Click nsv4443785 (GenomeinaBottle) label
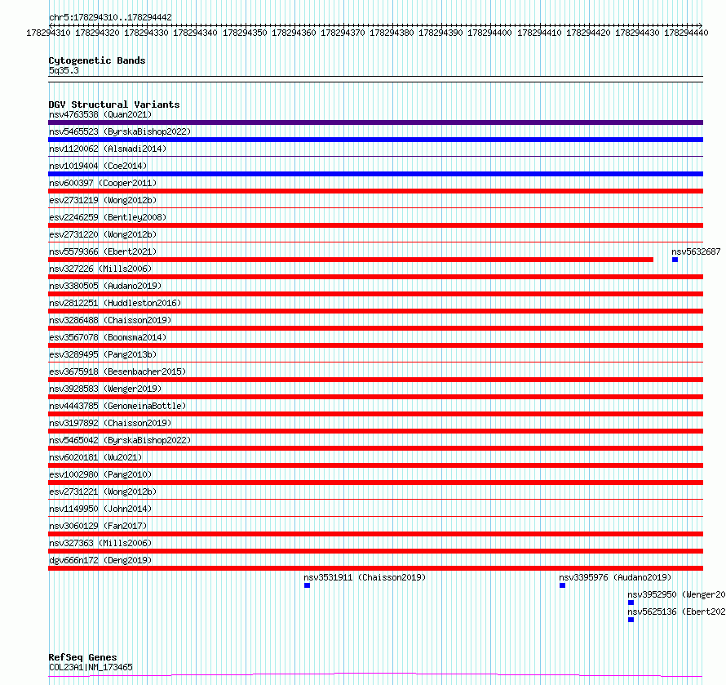Image resolution: width=726 pixels, height=685 pixels. pyautogui.click(x=117, y=406)
